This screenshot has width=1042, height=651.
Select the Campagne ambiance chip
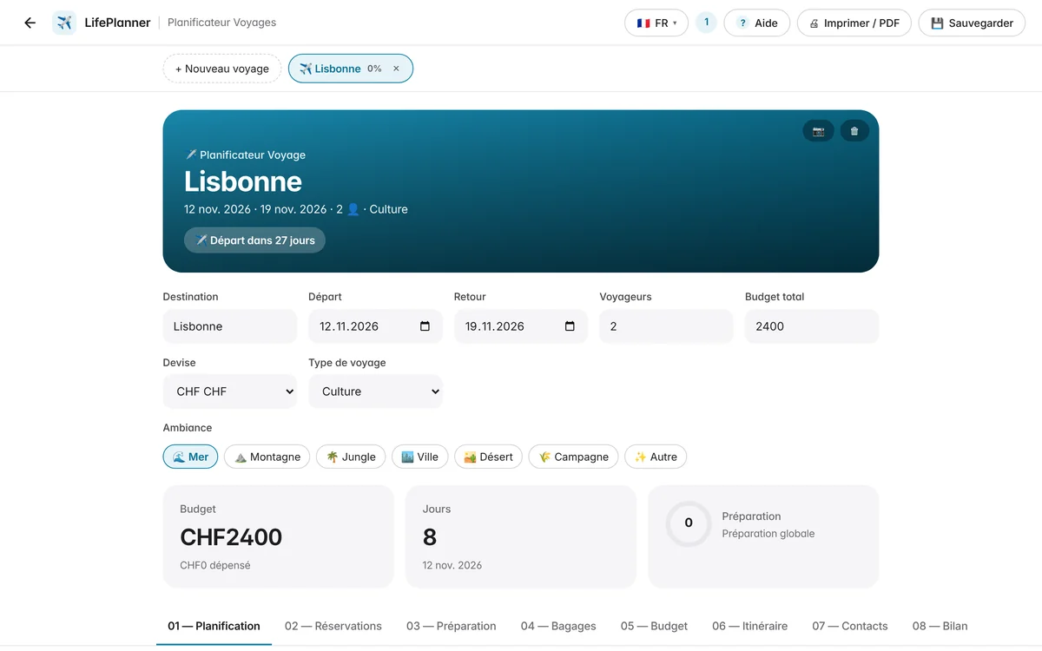573,457
